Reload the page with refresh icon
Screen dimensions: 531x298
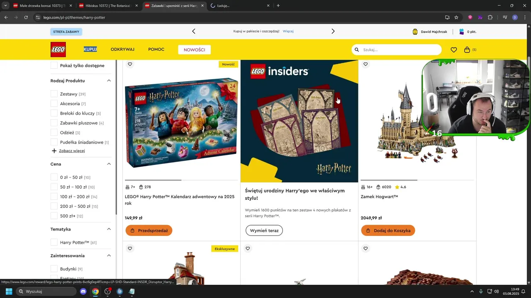tap(26, 17)
